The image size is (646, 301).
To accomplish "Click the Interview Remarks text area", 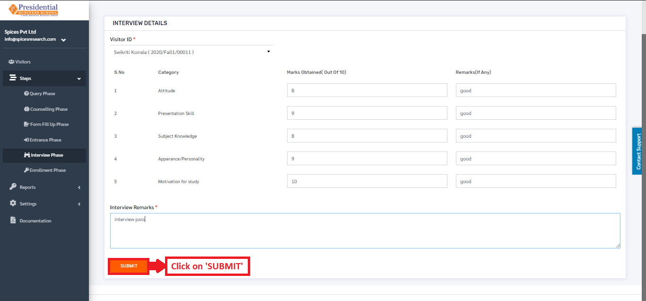I will tap(365, 230).
